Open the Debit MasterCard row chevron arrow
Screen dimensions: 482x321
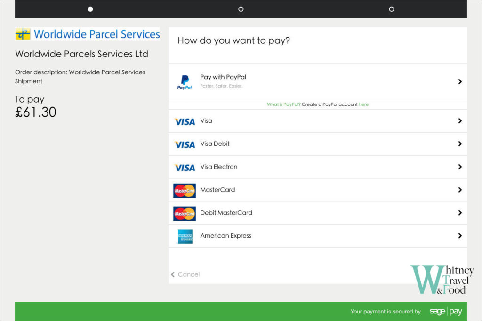(460, 213)
